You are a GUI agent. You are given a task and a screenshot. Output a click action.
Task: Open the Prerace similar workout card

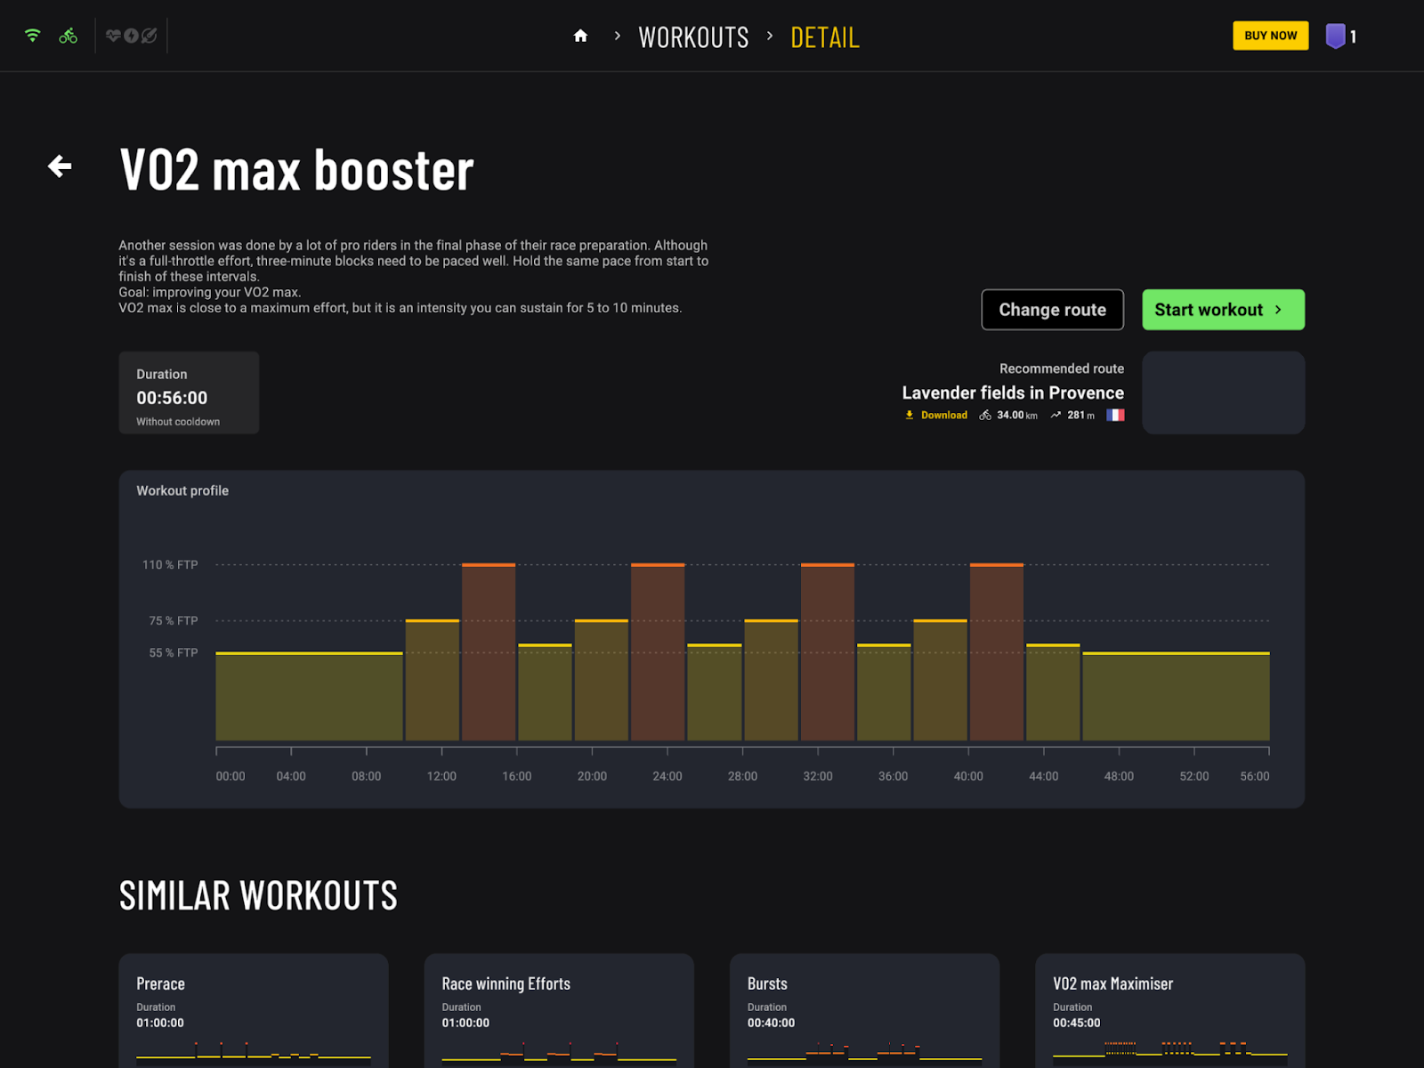click(x=254, y=1010)
